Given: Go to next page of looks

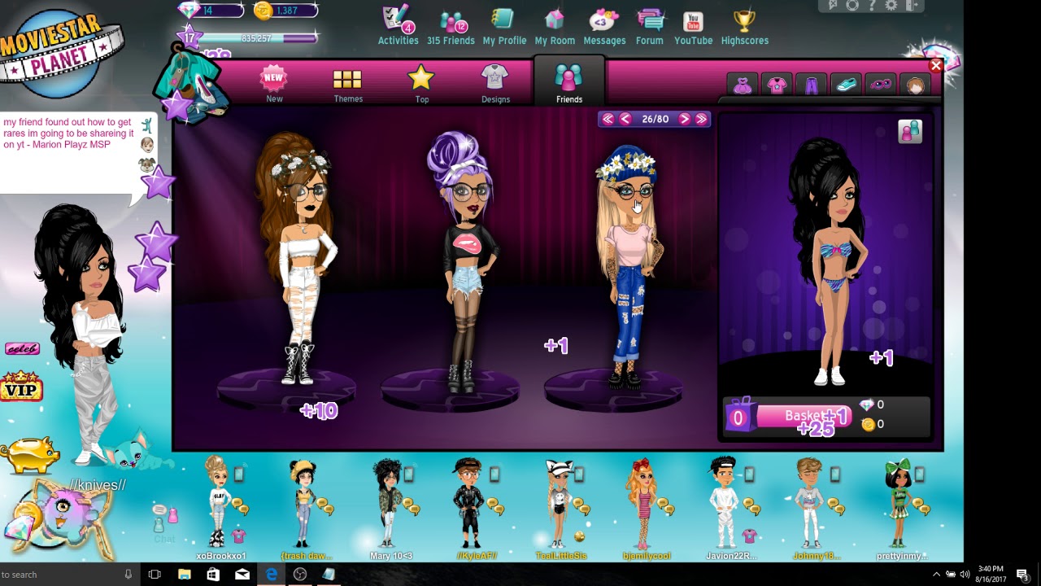Looking at the screenshot, I should (684, 119).
